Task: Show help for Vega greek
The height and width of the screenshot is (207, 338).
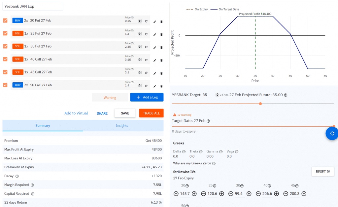Action: pyautogui.click(x=237, y=151)
